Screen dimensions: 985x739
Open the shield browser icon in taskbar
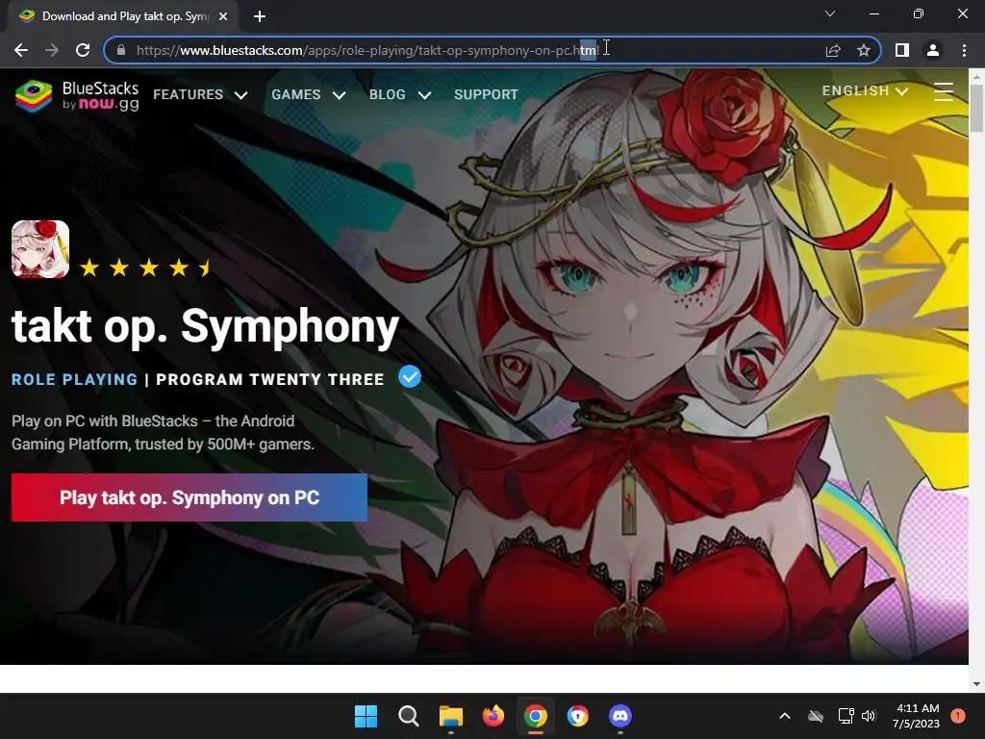coord(578,716)
